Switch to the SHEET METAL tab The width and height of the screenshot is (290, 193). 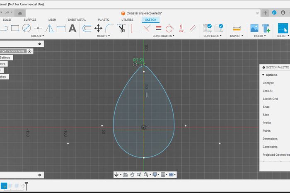77,19
